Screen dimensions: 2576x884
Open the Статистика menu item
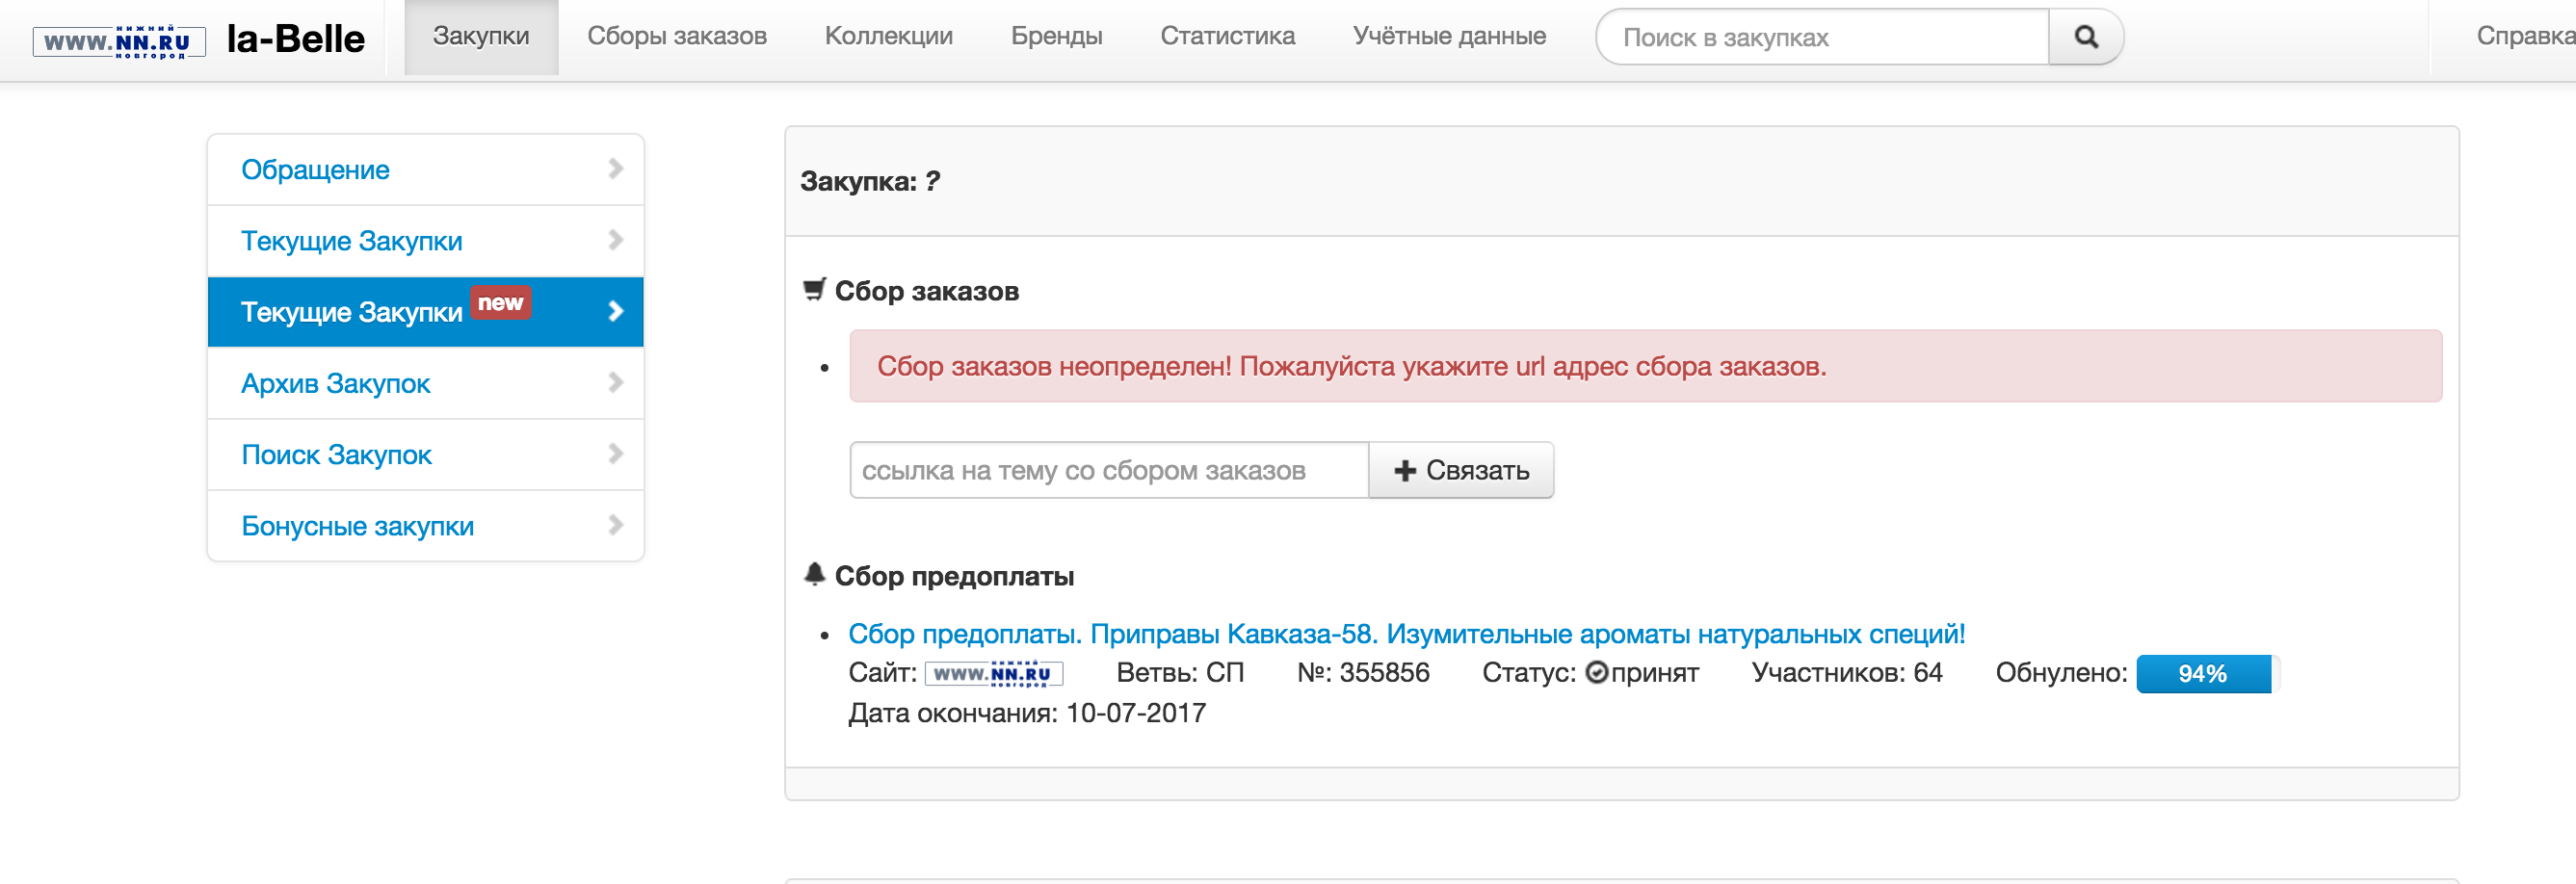tap(1226, 37)
